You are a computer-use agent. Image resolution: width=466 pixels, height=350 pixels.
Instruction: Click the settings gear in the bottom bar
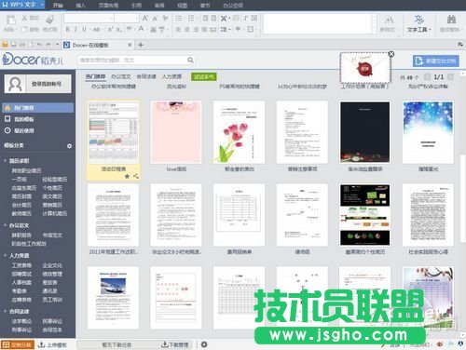pyautogui.click(x=204, y=344)
